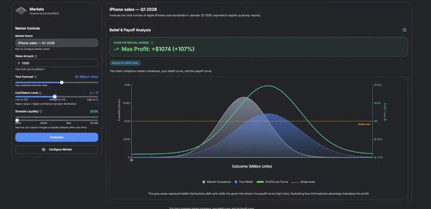
Task: Click the "$1M" liquidity tick label
Action: [x=69, y=123]
